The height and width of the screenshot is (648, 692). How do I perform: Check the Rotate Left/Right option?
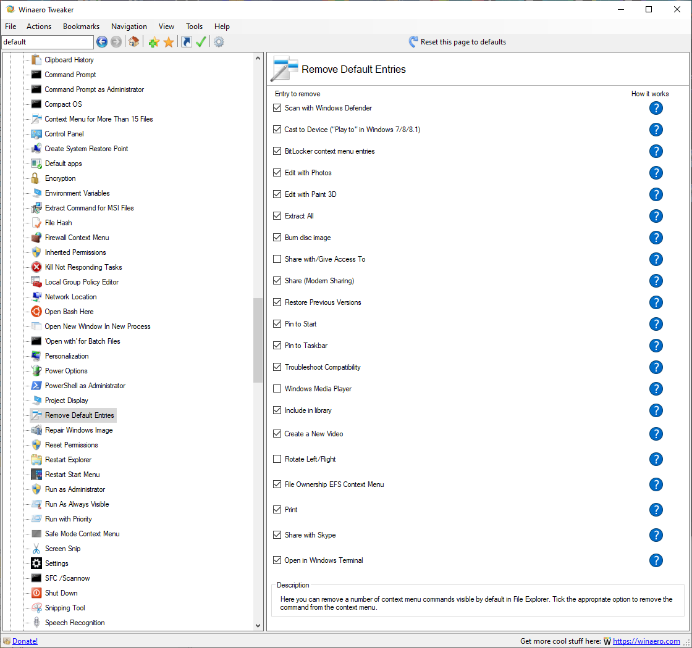pos(277,459)
